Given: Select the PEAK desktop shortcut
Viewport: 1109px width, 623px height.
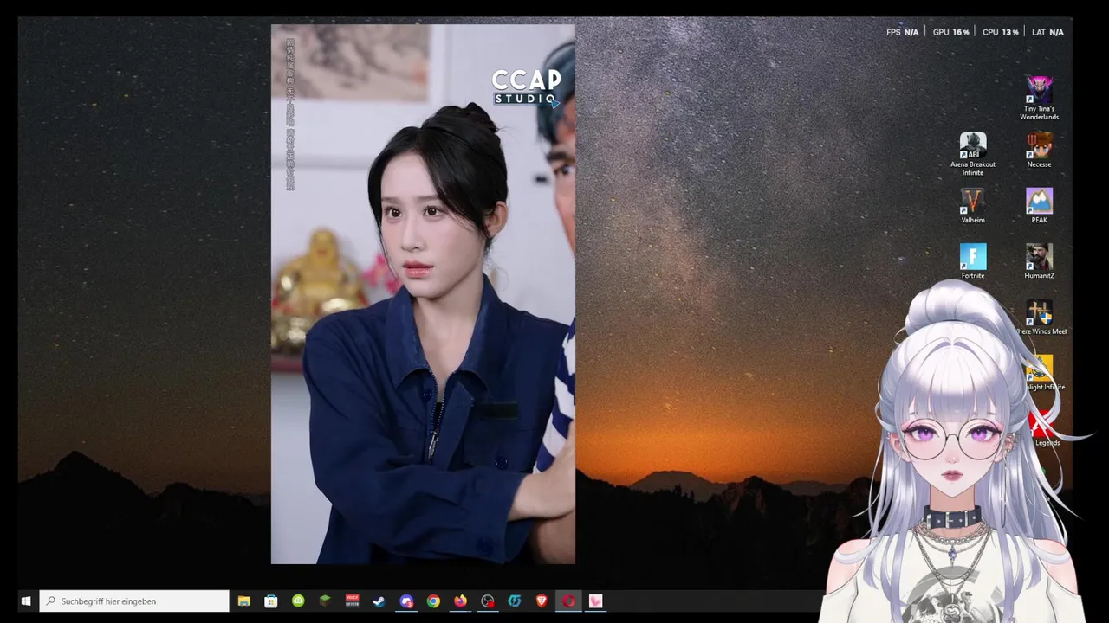Looking at the screenshot, I should pyautogui.click(x=1039, y=206).
